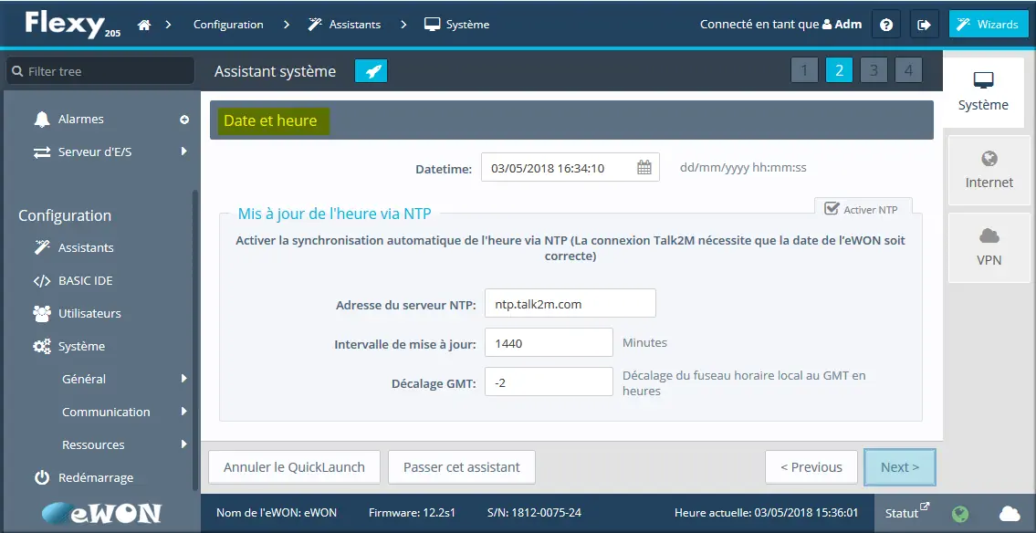Toggle the Activer NTP checkbox
The image size is (1036, 533).
pos(832,209)
